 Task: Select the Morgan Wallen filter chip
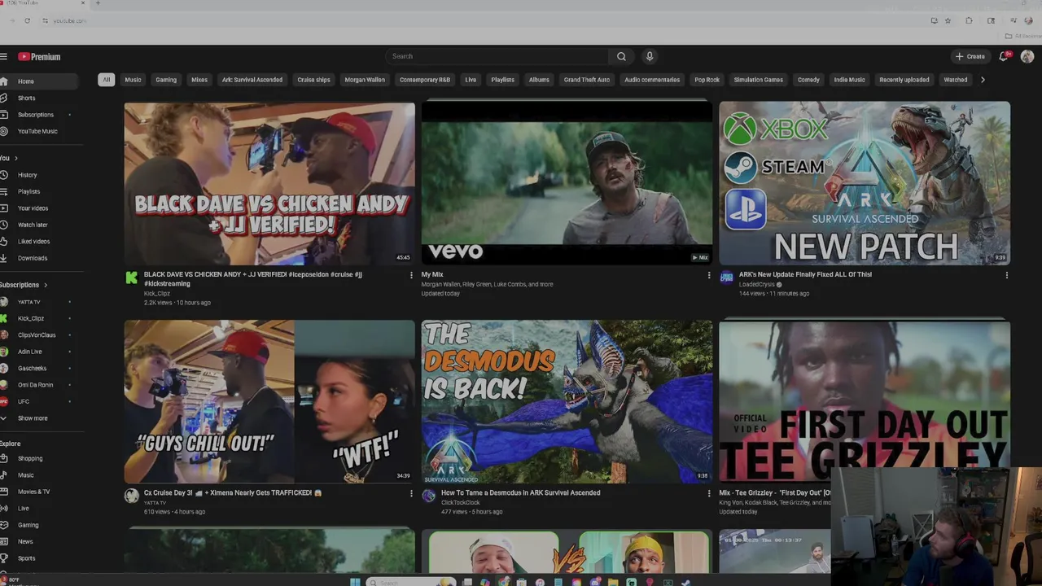(365, 80)
